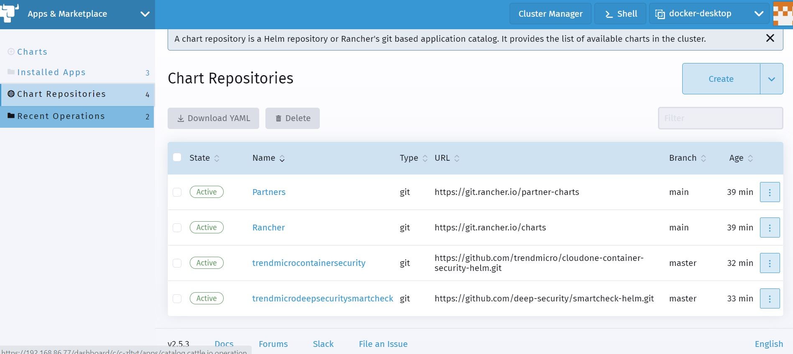Open the user avatar menu
This screenshot has height=354, width=793.
tap(783, 14)
